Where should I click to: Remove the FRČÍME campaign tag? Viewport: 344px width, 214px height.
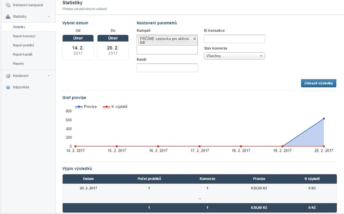(x=195, y=39)
